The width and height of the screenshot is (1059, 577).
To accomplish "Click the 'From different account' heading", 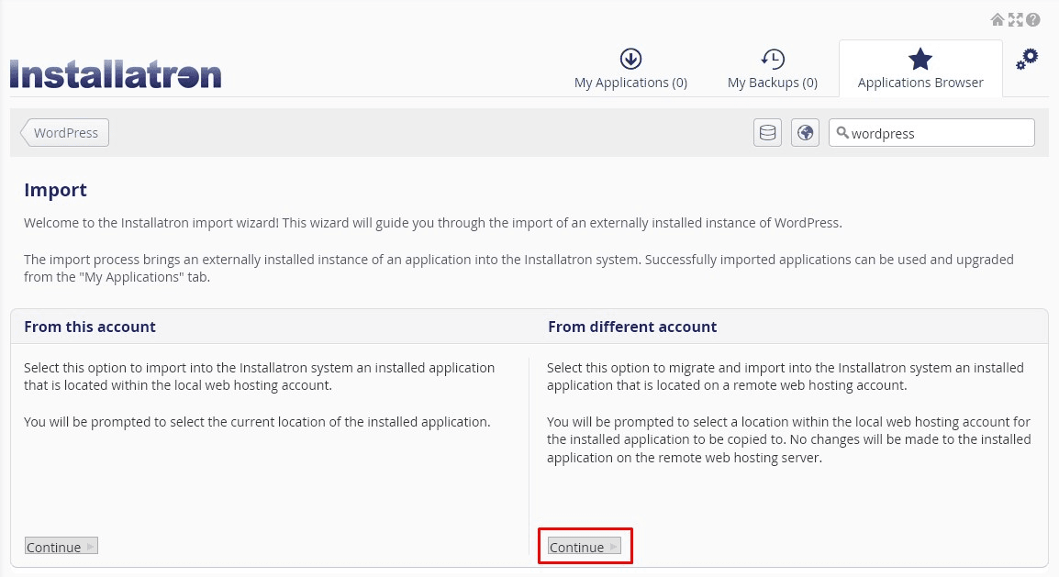I will (x=632, y=327).
